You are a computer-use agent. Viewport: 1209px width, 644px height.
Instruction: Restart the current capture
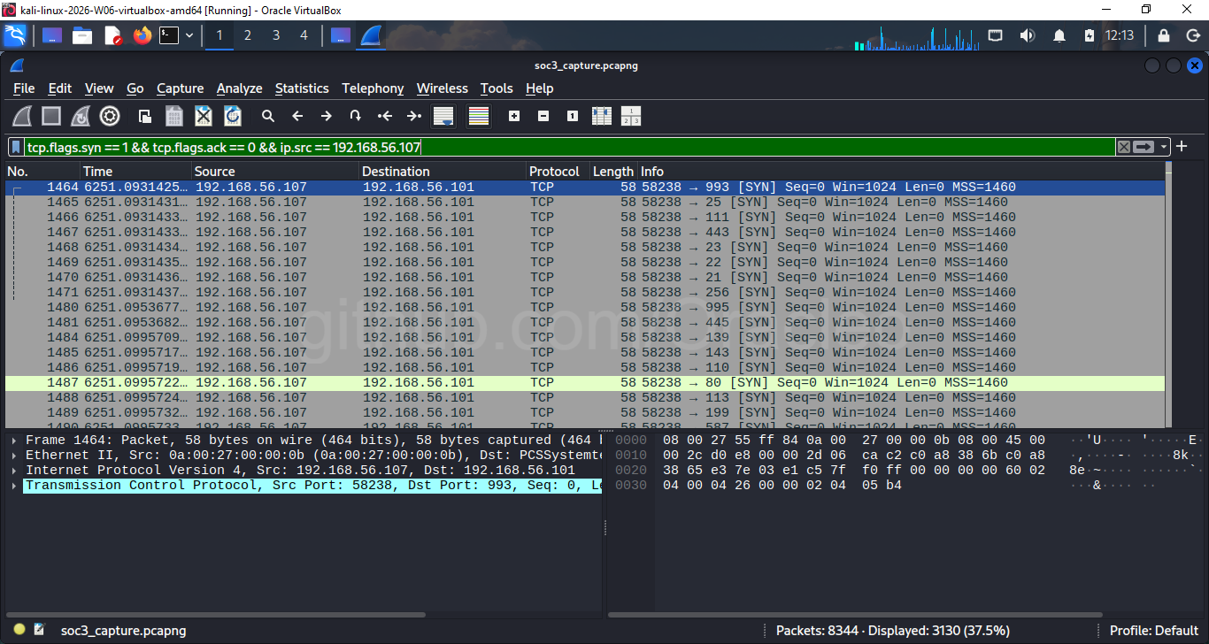pyautogui.click(x=80, y=116)
